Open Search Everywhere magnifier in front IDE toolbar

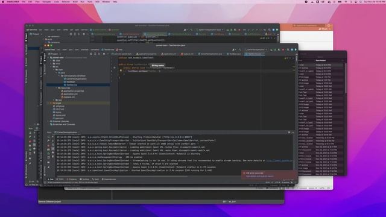[288, 49]
